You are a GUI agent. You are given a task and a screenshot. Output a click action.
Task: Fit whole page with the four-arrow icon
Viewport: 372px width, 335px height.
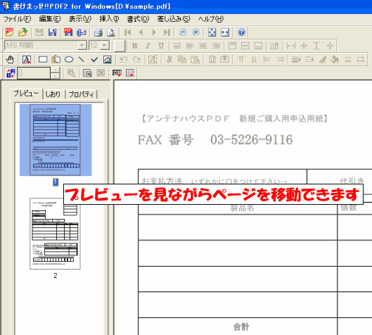(212, 32)
